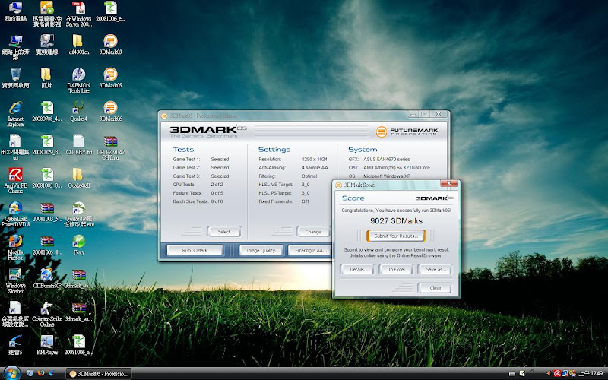The height and width of the screenshot is (380, 608).
Task: Launch the 3DMark03 desktop shortcut
Action: (x=111, y=42)
